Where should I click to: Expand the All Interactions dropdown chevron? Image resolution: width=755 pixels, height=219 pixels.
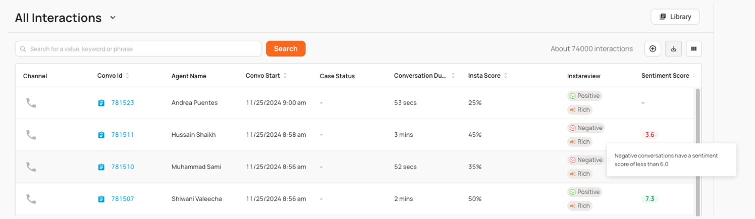113,18
